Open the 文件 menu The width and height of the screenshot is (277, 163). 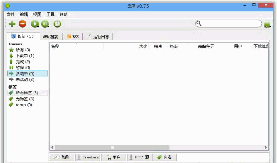(10, 14)
